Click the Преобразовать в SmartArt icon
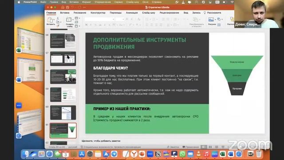Image resolution: width=284 pixels, height=160 pixels. (x=196, y=20)
